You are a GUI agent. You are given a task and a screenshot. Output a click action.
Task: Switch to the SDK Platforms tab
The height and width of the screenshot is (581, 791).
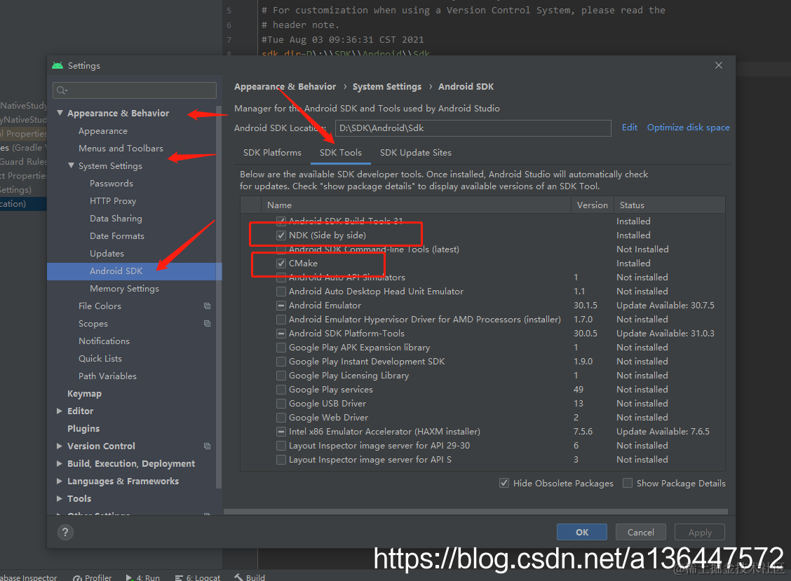272,153
